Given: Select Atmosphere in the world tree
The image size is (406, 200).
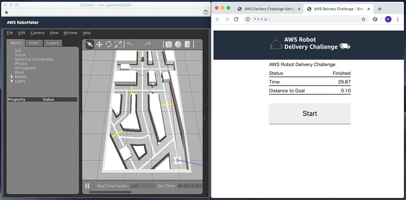Looking at the screenshot, I should 25,68.
